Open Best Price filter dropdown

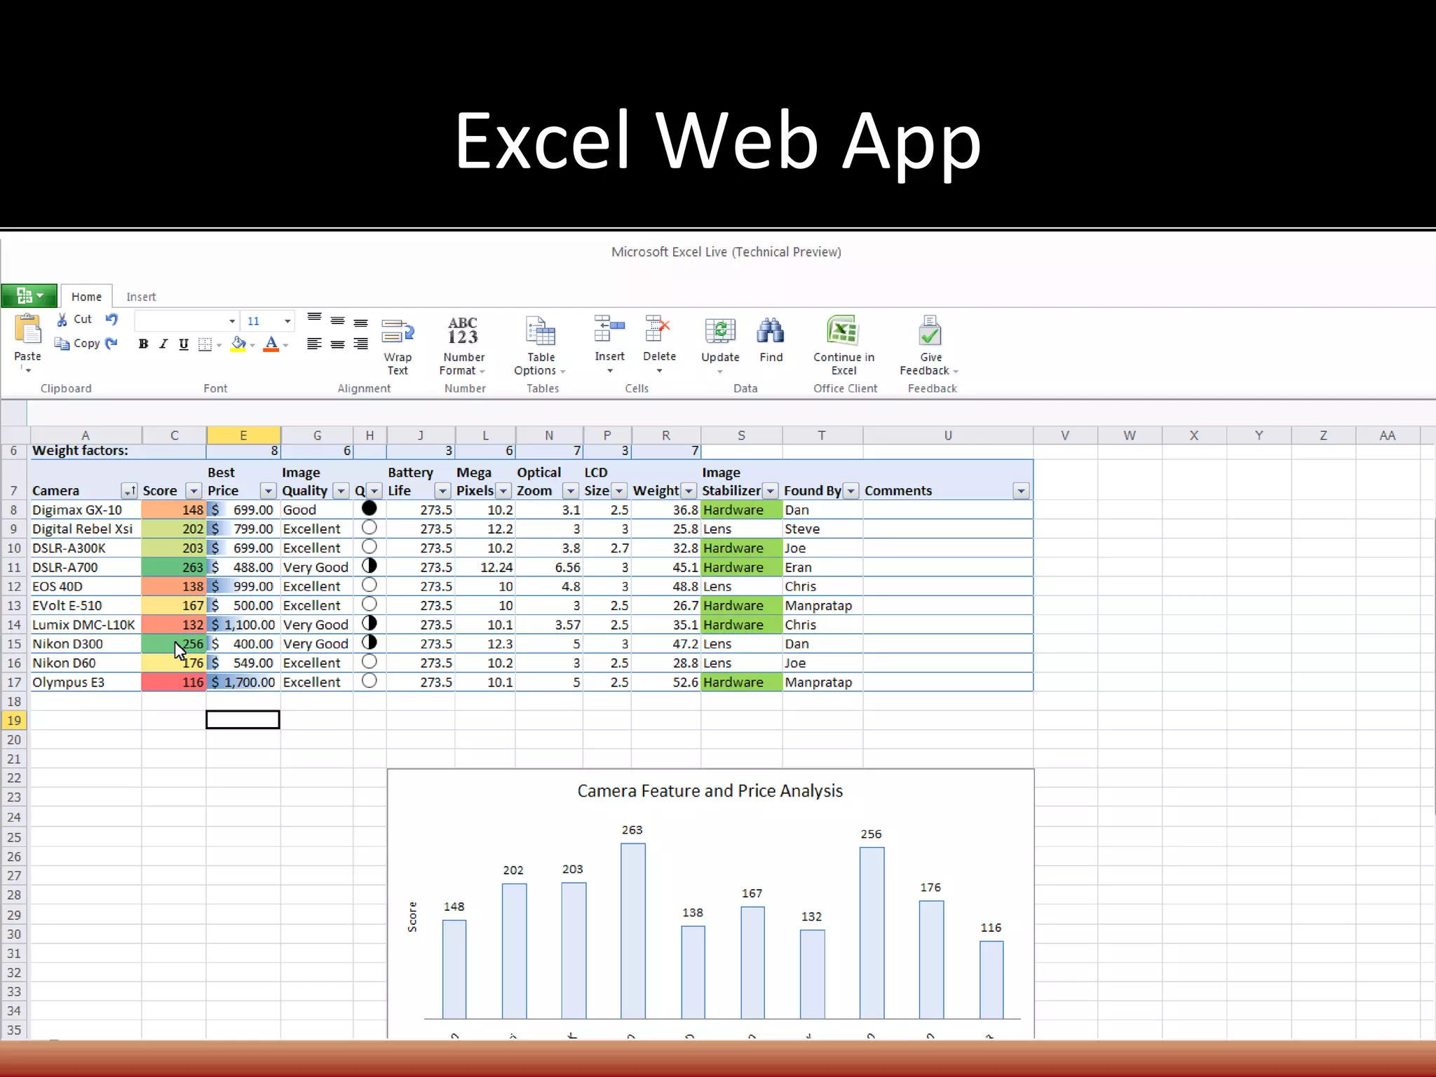tap(269, 491)
